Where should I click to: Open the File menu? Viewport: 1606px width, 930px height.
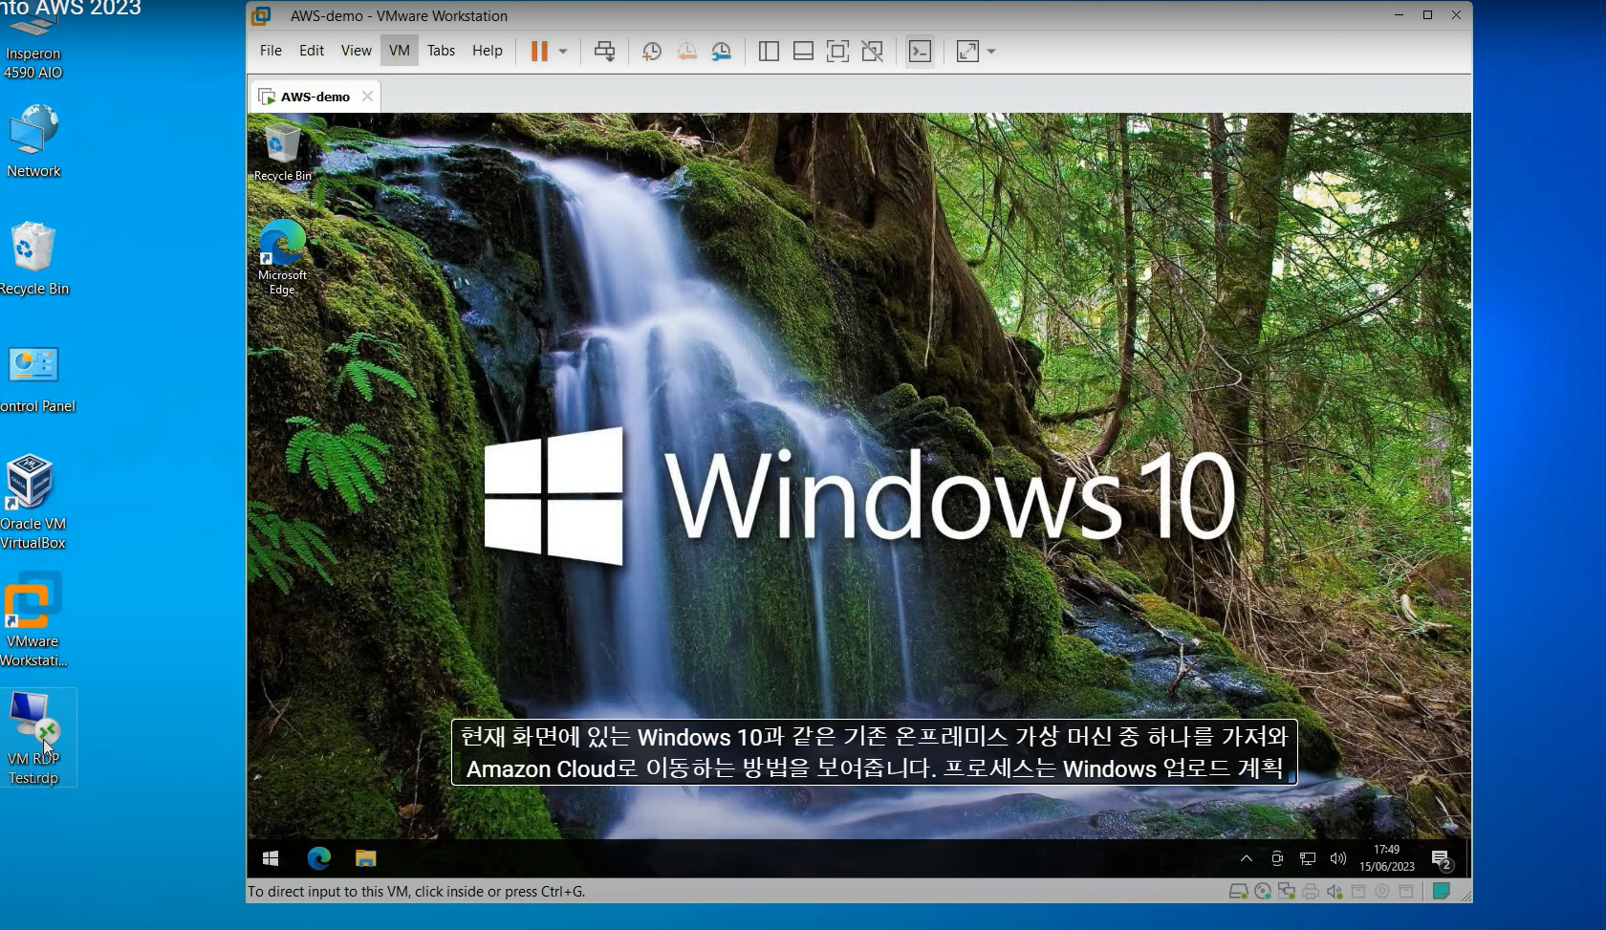[271, 51]
